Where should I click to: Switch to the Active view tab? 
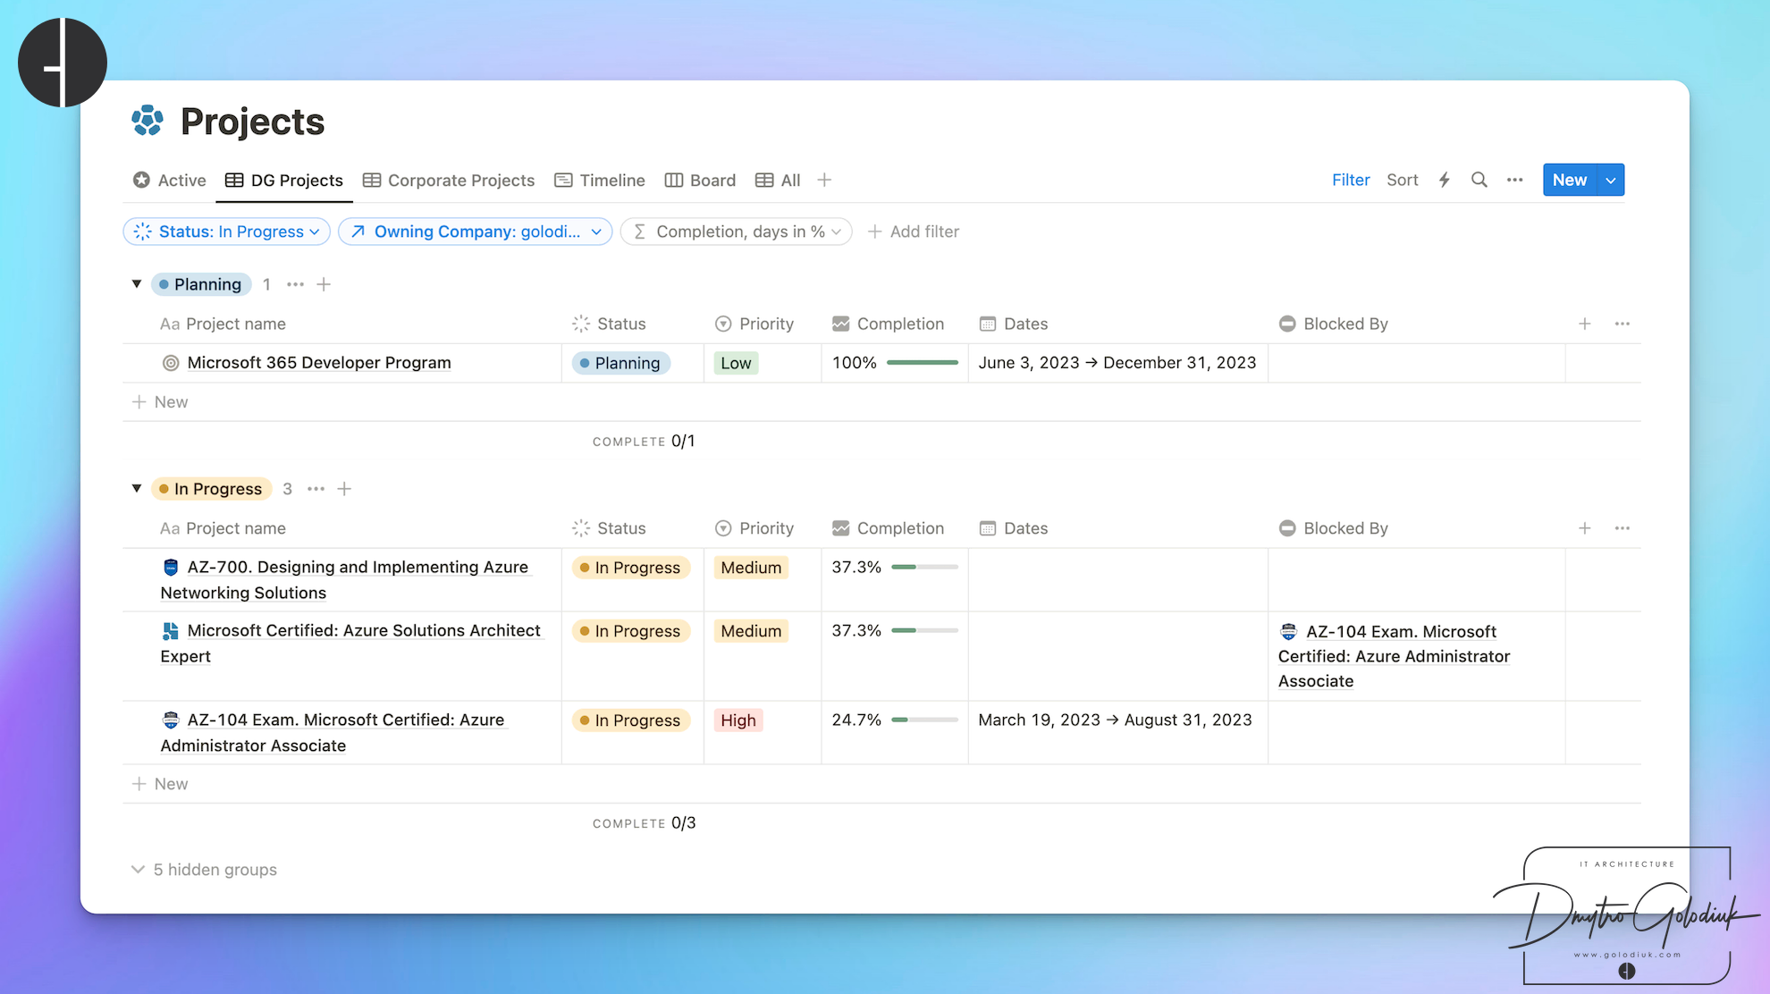tap(169, 180)
